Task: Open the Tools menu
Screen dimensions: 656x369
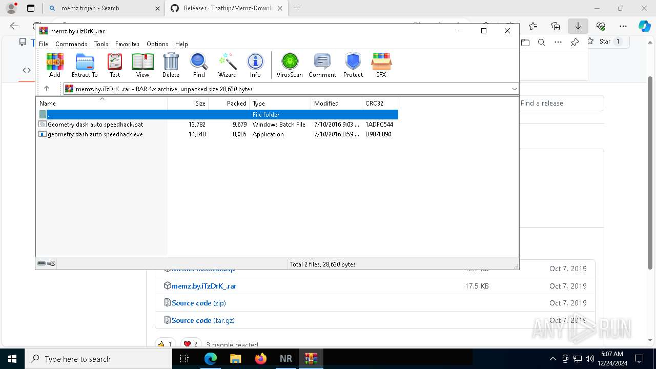Action: pyautogui.click(x=101, y=44)
